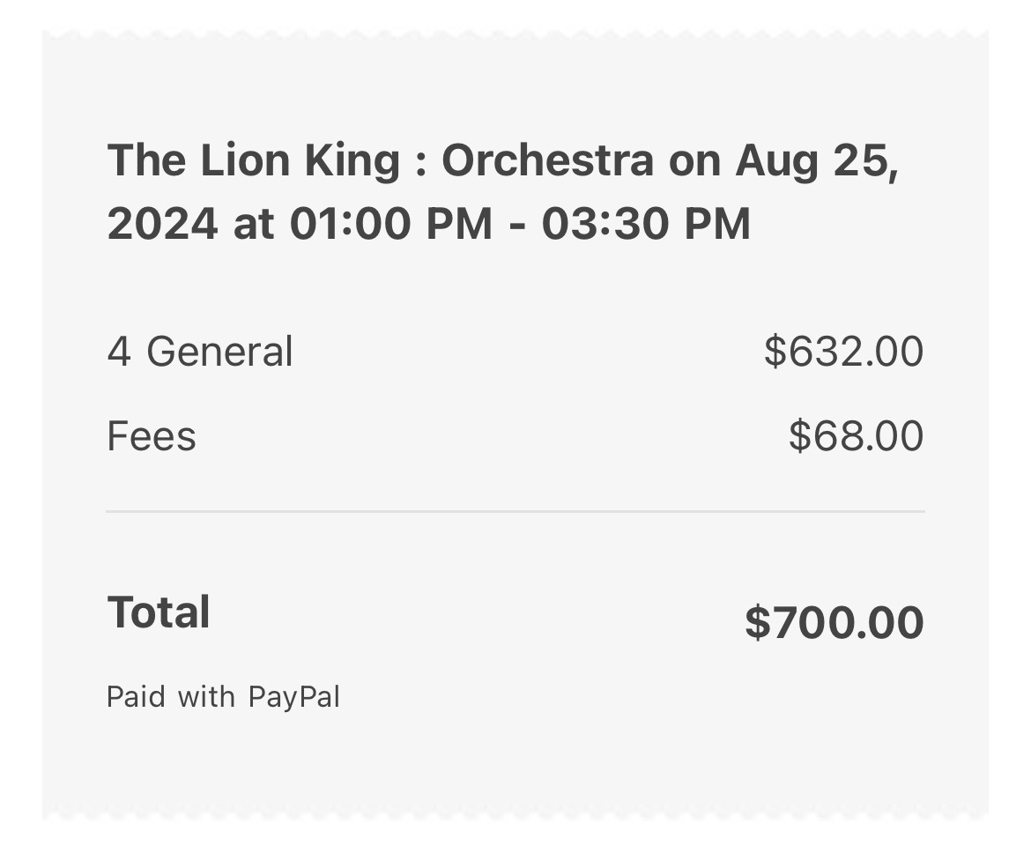
Task: Click the start time "01:00 PM"
Action: pos(391,223)
